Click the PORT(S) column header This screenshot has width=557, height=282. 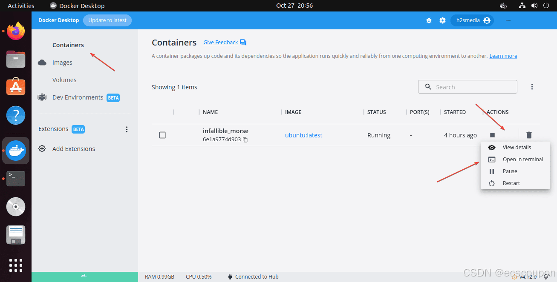[x=420, y=112]
